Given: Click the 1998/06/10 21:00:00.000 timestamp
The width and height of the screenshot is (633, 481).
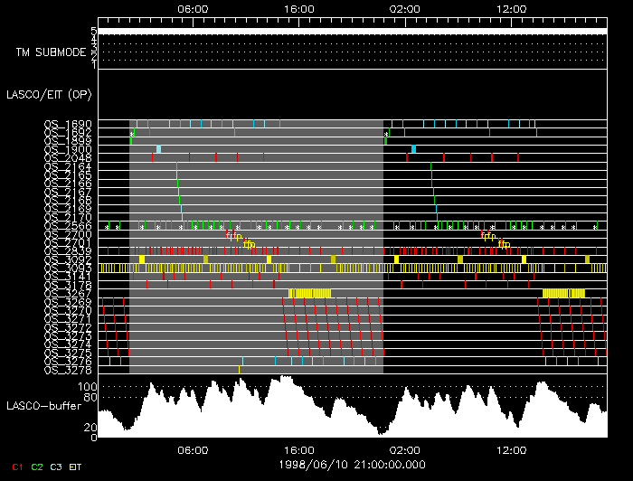Looking at the screenshot, I should click(x=350, y=465).
